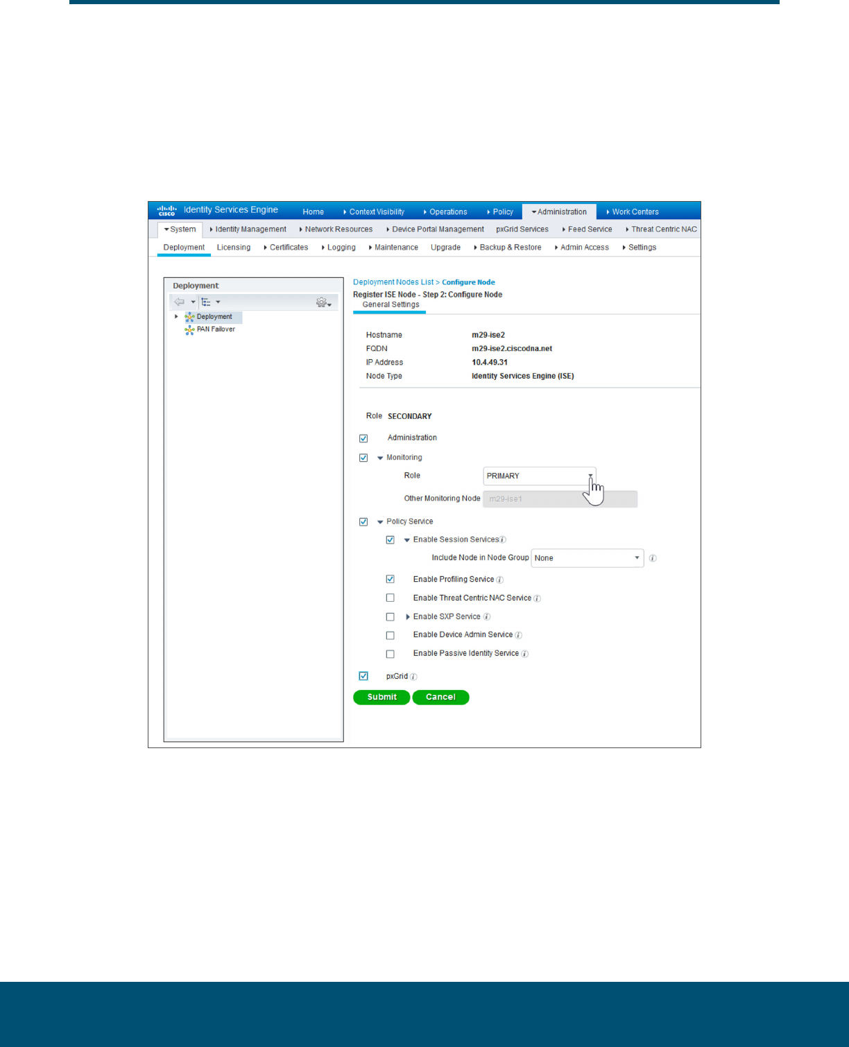Click info icon next to Enable Session Services

tap(503, 540)
